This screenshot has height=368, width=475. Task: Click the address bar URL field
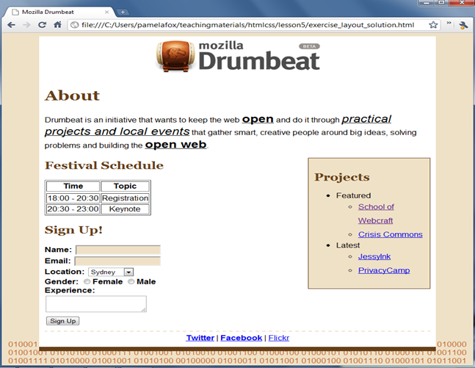point(247,25)
